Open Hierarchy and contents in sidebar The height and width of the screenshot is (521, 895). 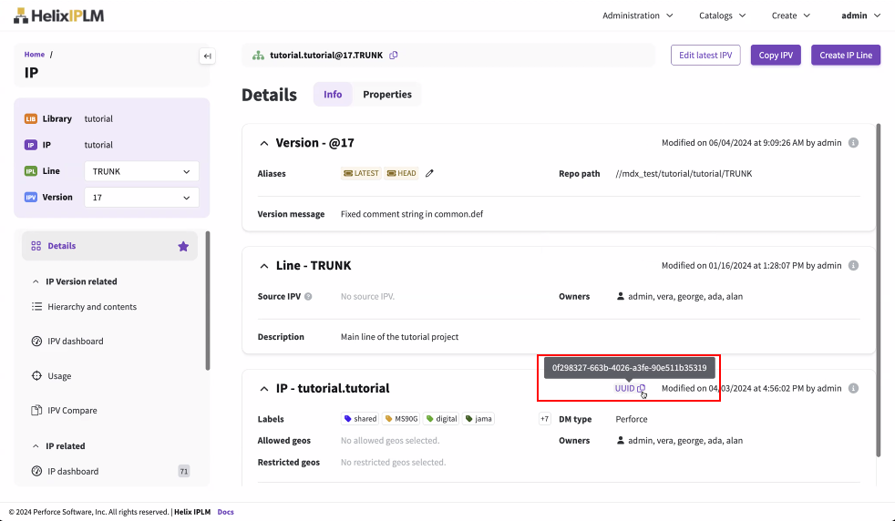click(91, 307)
